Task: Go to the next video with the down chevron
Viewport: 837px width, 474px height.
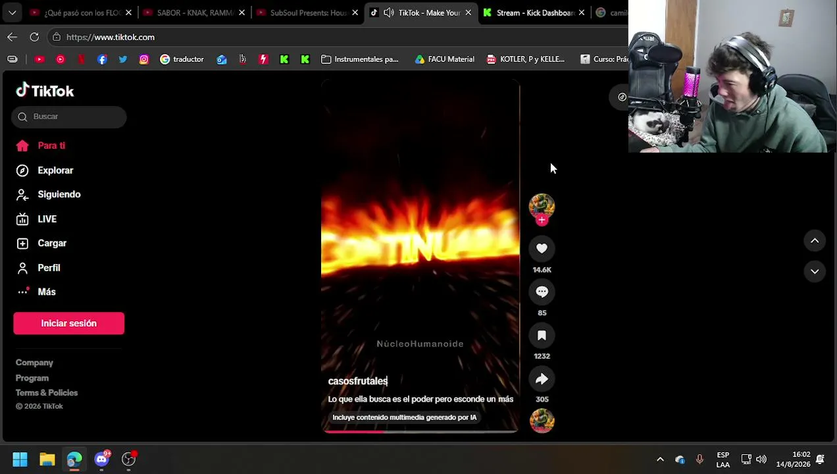Action: point(815,271)
